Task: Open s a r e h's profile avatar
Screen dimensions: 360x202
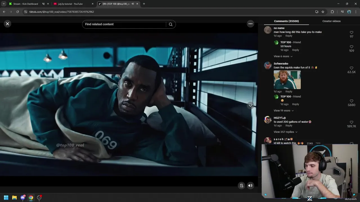Action: 268,141
